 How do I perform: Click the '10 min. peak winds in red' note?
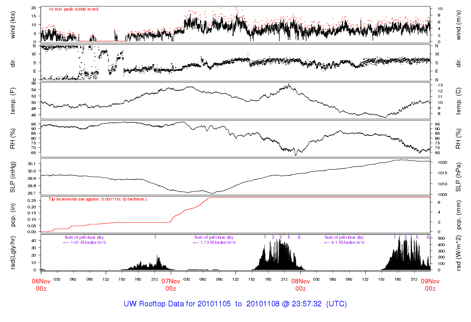(x=73, y=9)
